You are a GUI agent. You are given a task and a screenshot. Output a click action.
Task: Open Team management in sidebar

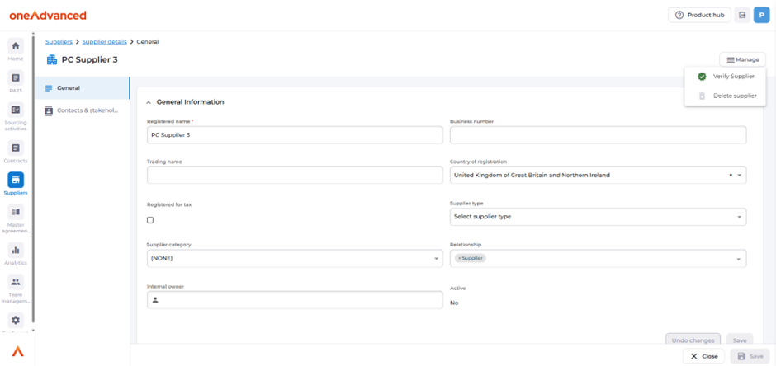(16, 283)
